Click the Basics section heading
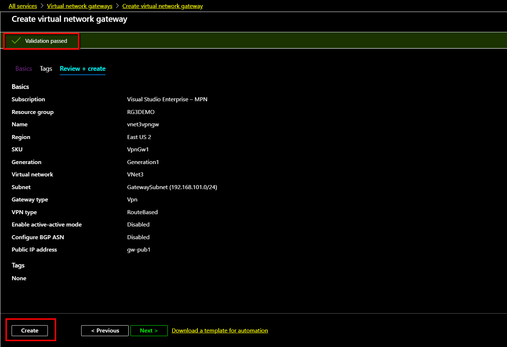 click(x=20, y=87)
